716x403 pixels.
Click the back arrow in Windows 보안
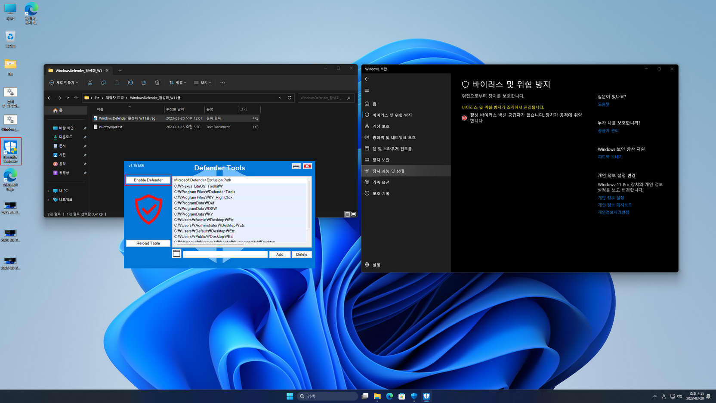[x=367, y=79]
